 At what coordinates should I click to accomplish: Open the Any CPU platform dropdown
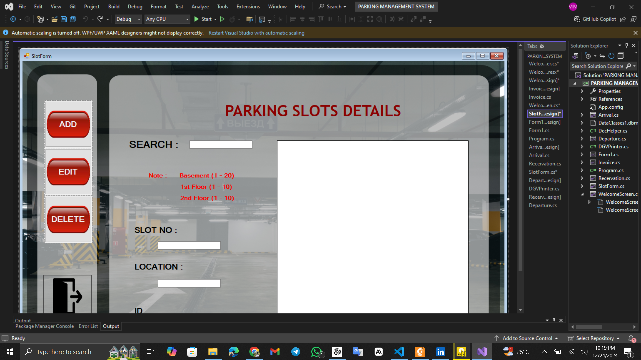point(167,19)
